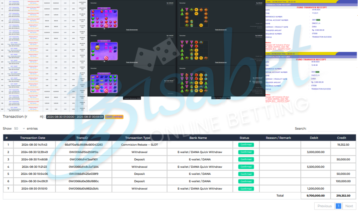The height and width of the screenshot is (211, 358).
Task: Open the top Sweet Bonanza game board thumbnail
Action: [104, 17]
